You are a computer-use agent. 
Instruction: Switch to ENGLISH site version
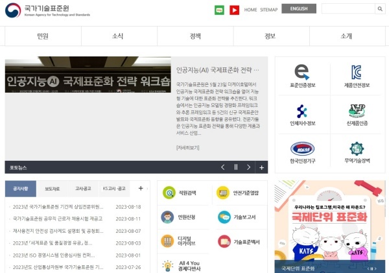pos(299,9)
